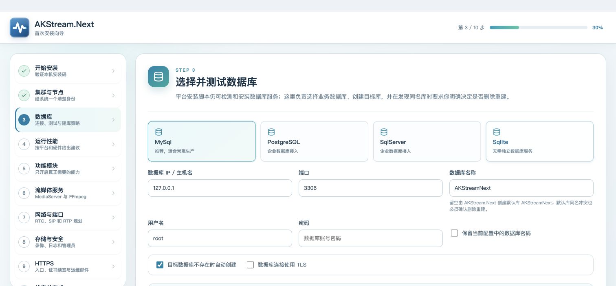Open the 存储与安全 step
Image resolution: width=616 pixels, height=286 pixels.
pos(68,242)
